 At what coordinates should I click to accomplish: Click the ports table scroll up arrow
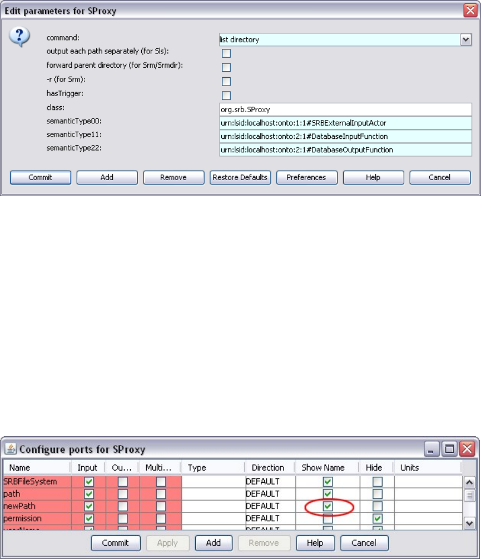tap(469, 483)
